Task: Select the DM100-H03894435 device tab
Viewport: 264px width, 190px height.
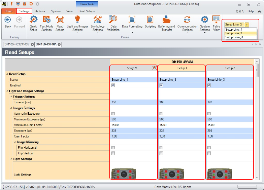Action: point(17,44)
